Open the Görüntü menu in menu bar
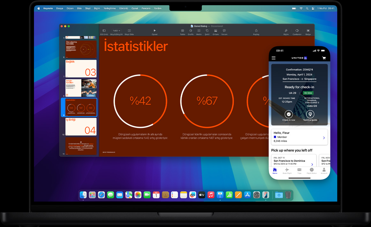 click(x=124, y=8)
